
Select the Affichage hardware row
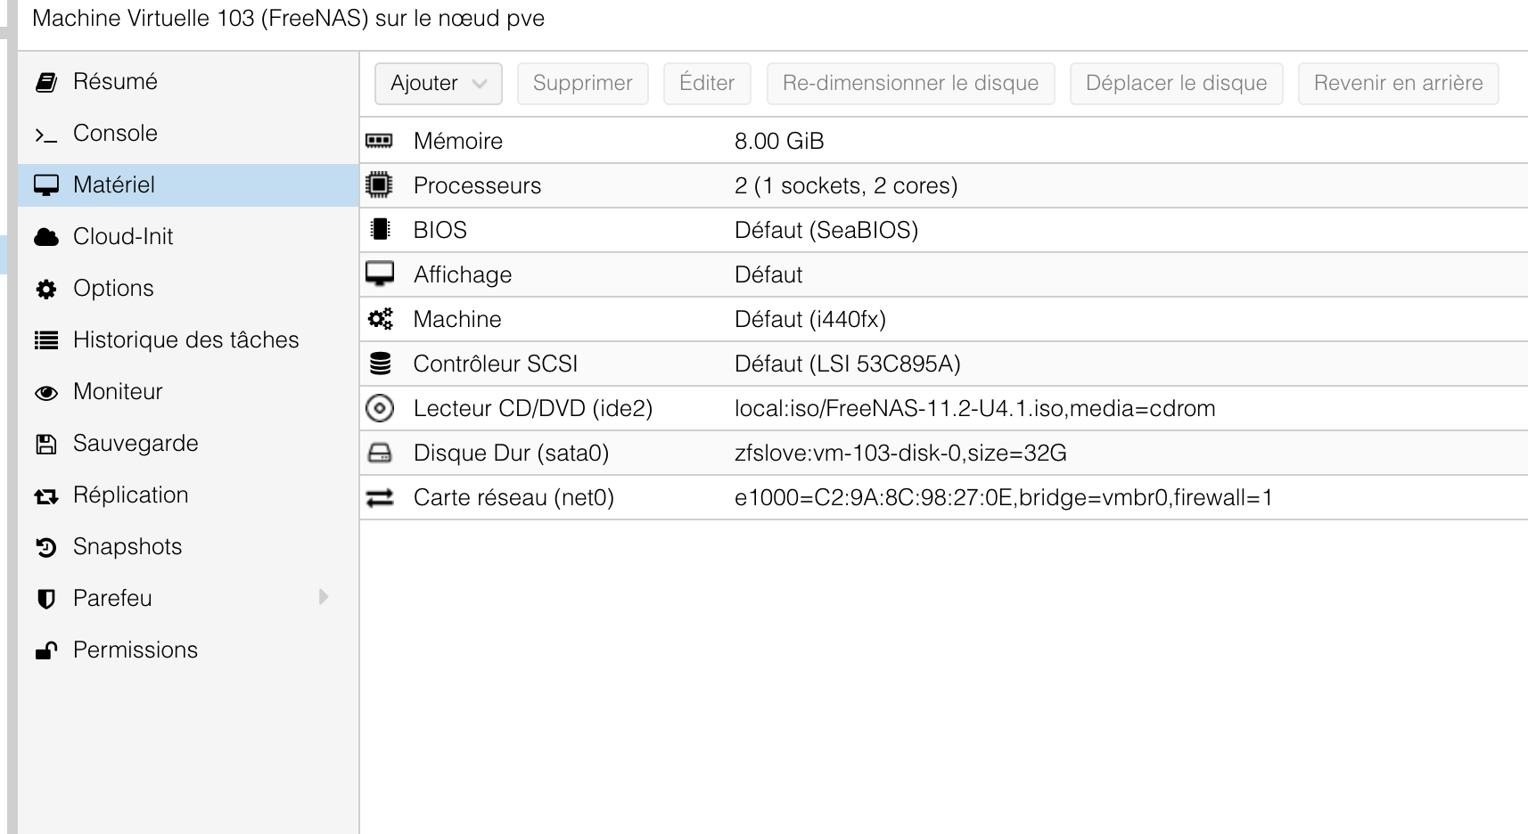tap(944, 274)
